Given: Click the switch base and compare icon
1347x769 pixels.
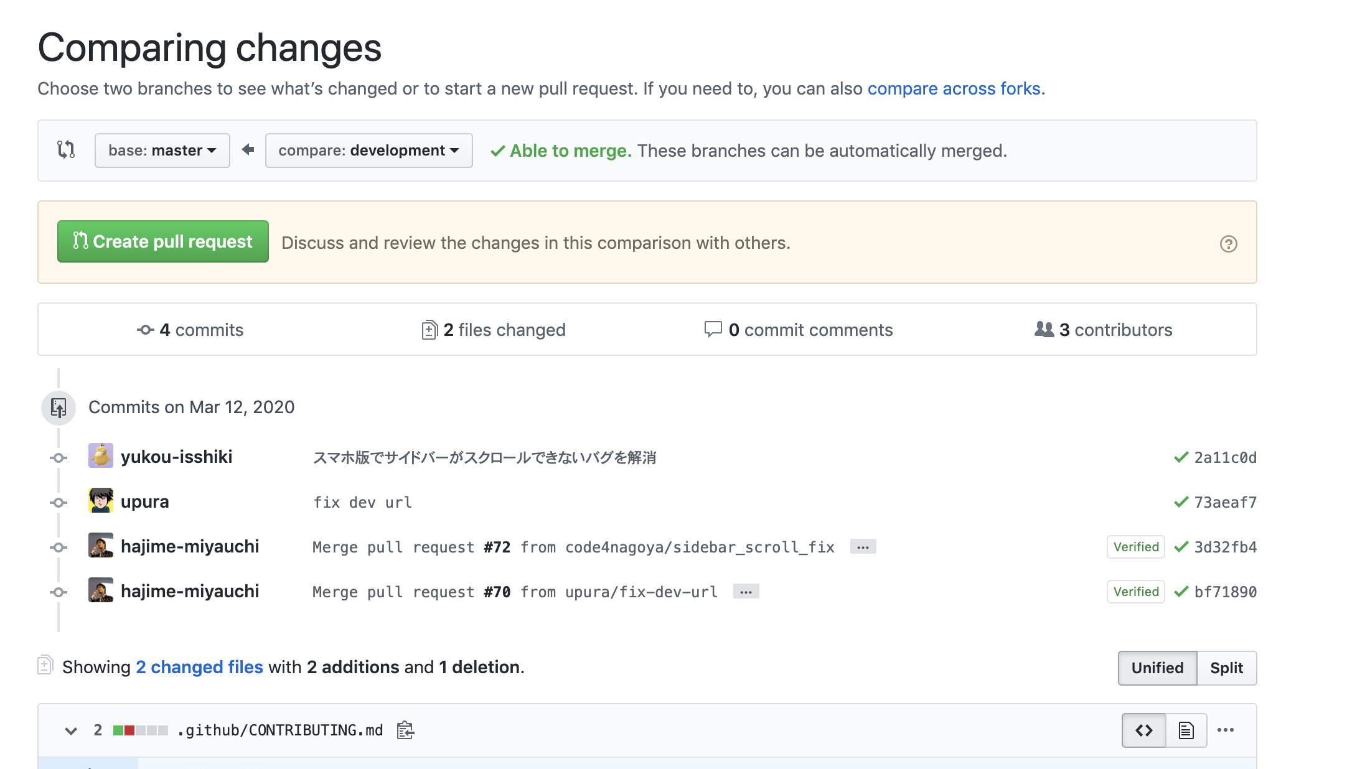Looking at the screenshot, I should [66, 150].
